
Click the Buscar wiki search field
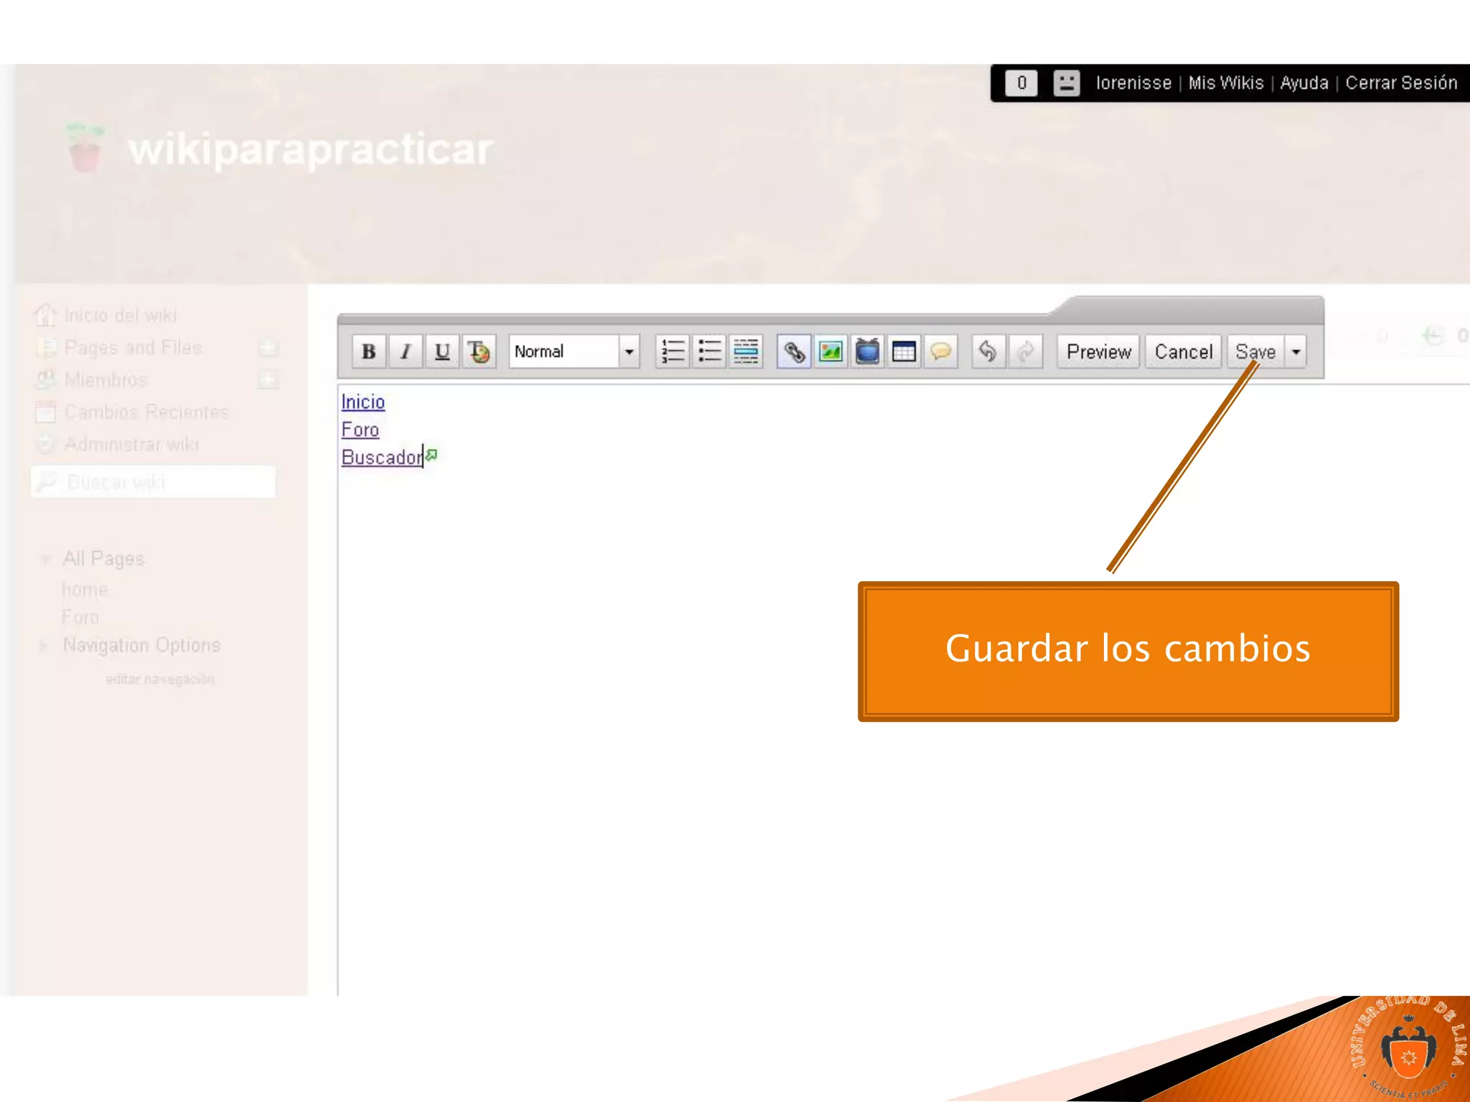[154, 482]
